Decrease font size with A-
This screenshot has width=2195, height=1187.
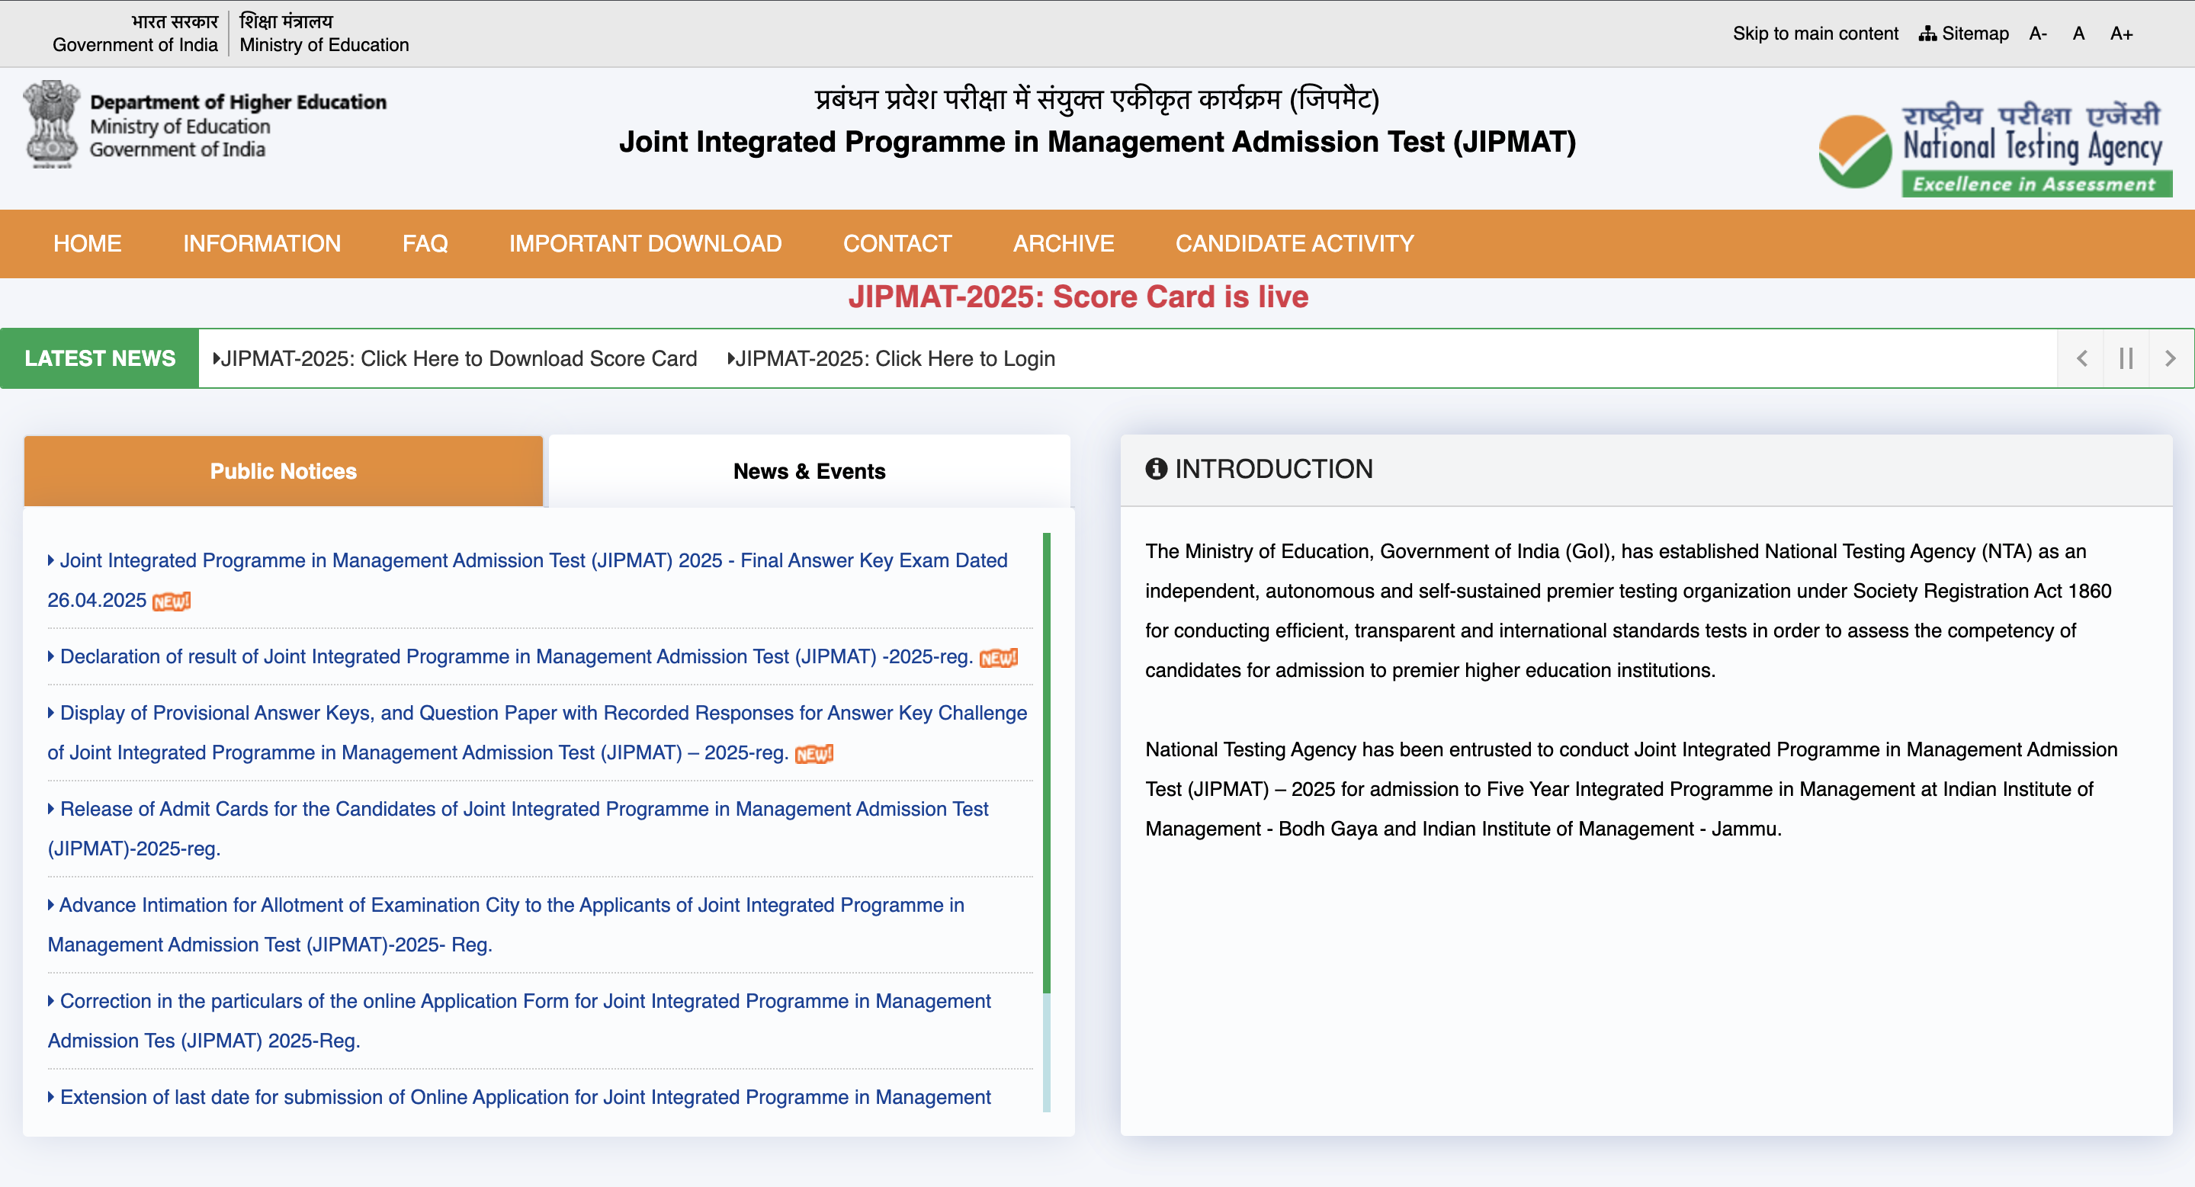2037,34
